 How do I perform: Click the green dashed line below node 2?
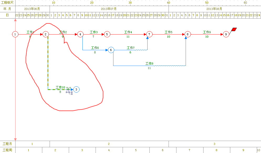click(x=48, y=63)
